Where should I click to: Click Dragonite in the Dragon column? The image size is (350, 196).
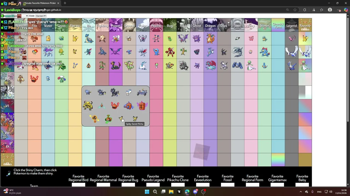click(x=210, y=38)
